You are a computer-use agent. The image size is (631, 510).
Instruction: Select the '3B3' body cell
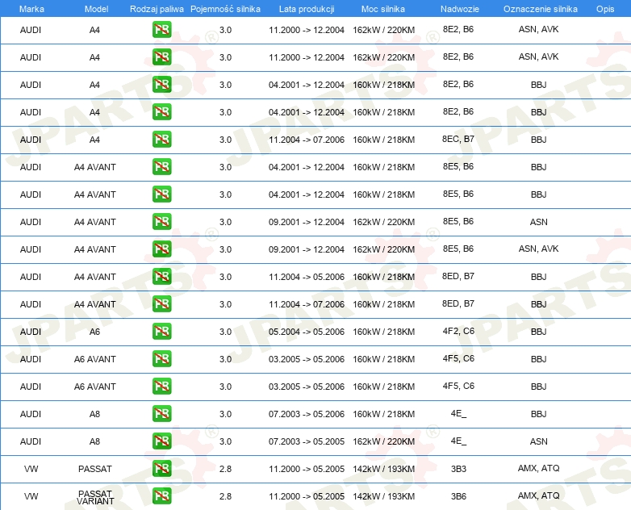458,469
